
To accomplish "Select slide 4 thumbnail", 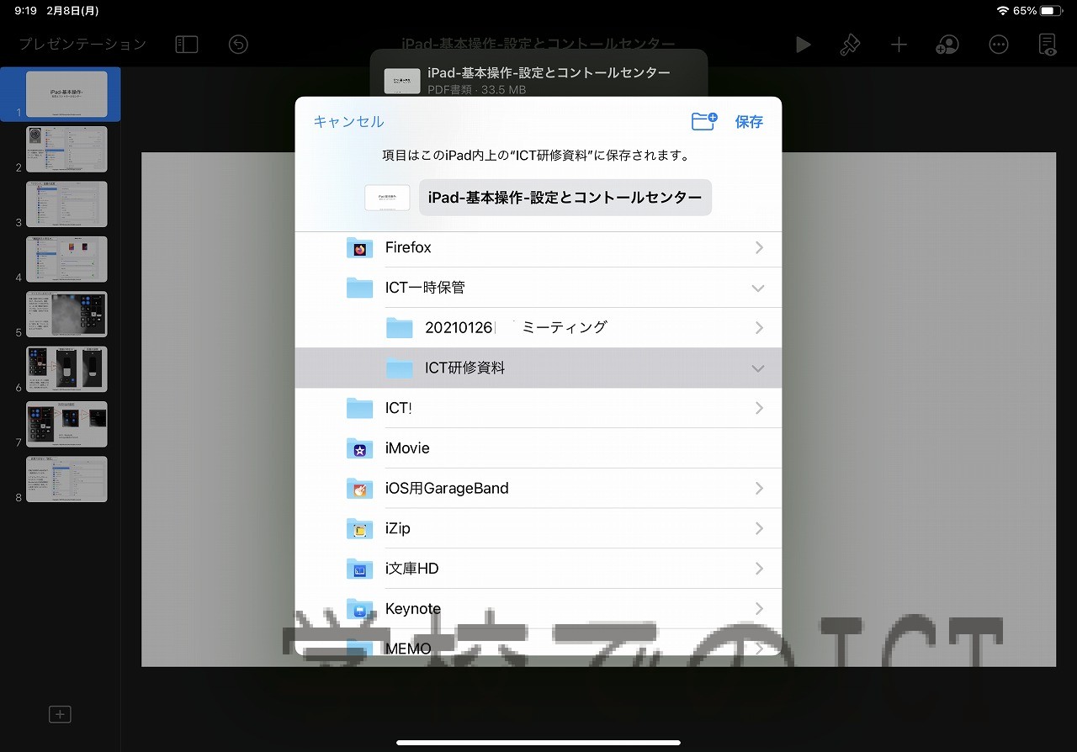I will (x=66, y=259).
